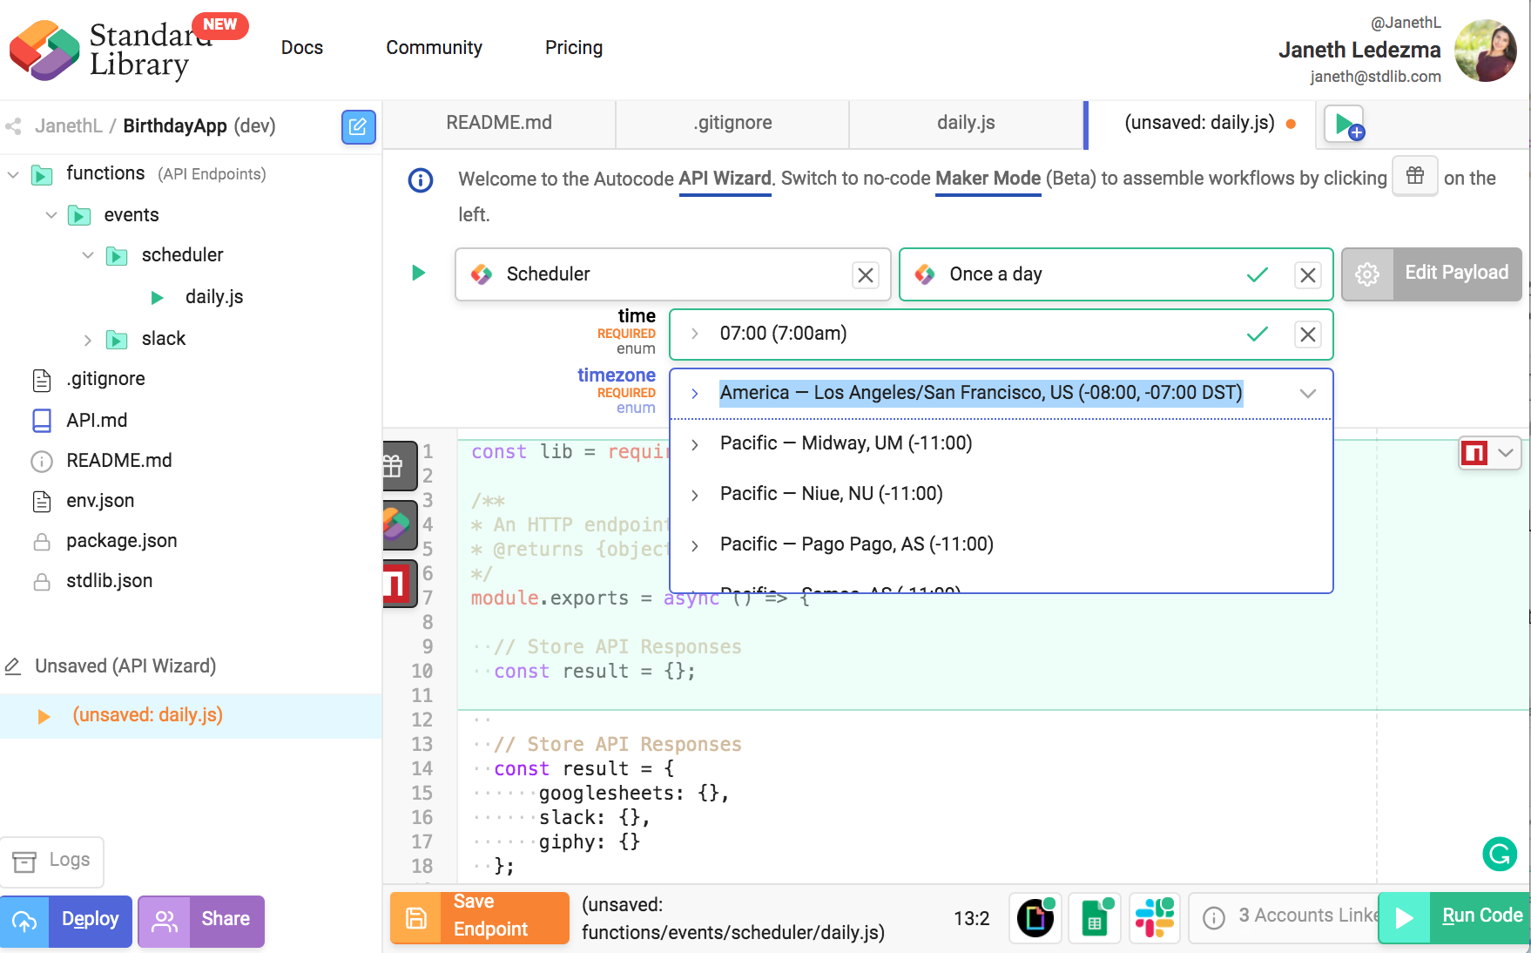The image size is (1531, 953).
Task: Open the timezone dropdown arrow
Action: pos(1307,394)
